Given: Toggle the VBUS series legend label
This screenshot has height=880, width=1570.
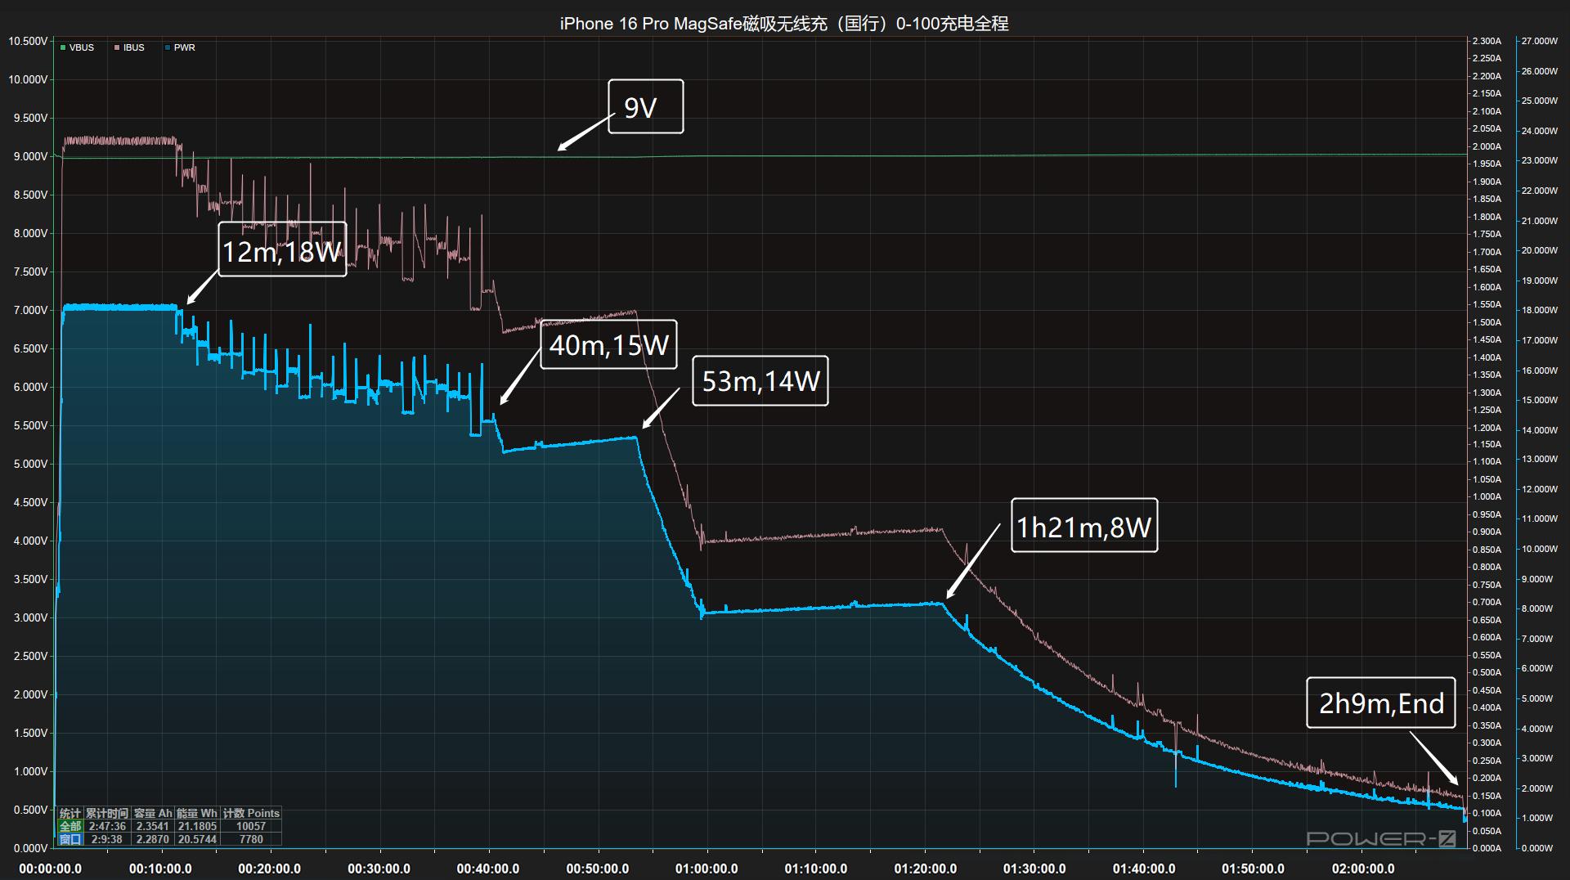Looking at the screenshot, I should pyautogui.click(x=82, y=47).
